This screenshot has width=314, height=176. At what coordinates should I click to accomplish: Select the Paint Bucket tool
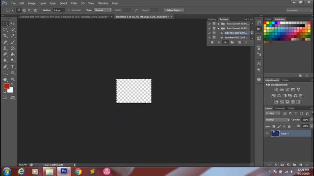pos(13,54)
